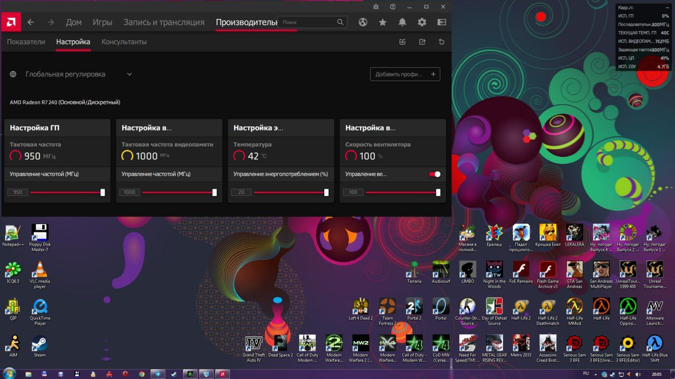Viewport: 675px width, 379px height.
Task: Open the Производительность tab
Action: pyautogui.click(x=246, y=22)
